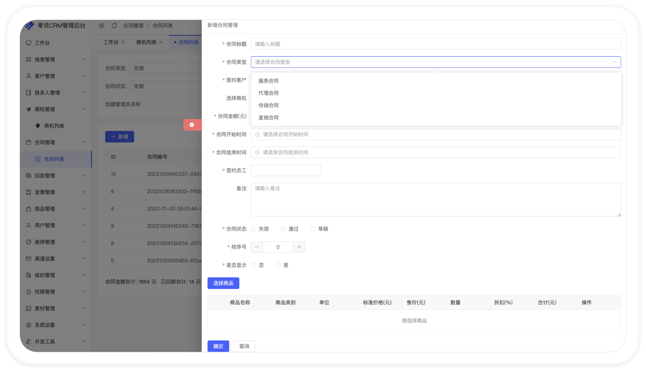The height and width of the screenshot is (372, 646).
Task: Click the 系统设置 gear icon
Action: tap(29, 325)
